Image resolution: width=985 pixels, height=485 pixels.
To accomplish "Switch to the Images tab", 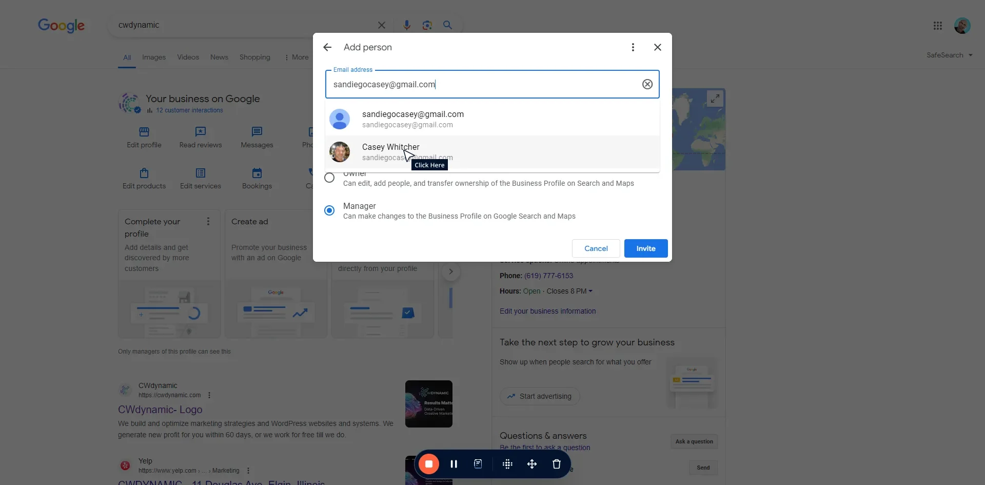I will pyautogui.click(x=153, y=57).
